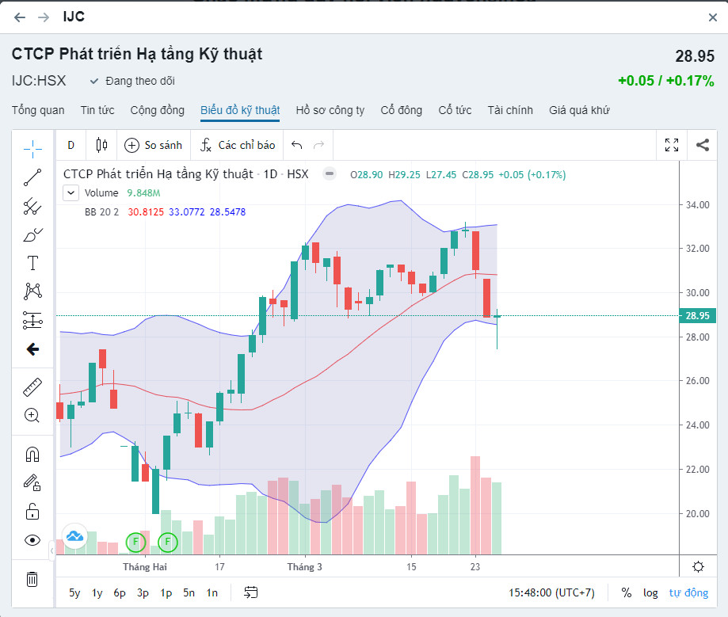Viewport: 728px width, 617px height.
Task: Open the D timeframe interval dropdown
Action: pos(71,145)
